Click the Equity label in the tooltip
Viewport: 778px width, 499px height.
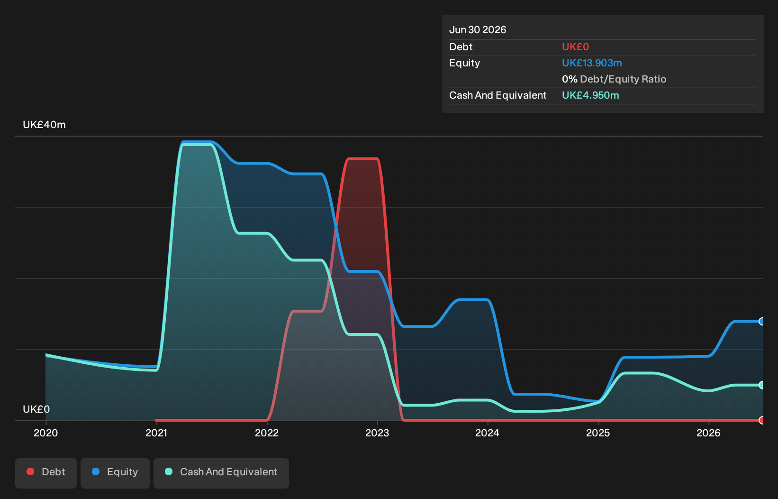coord(465,63)
